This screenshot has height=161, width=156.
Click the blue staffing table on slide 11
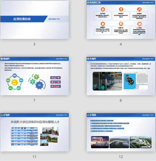pyautogui.click(x=24, y=137)
